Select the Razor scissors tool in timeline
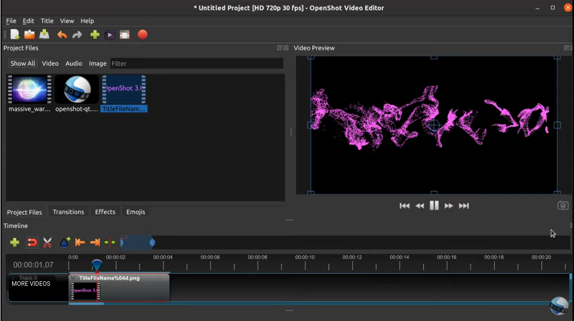 (47, 243)
